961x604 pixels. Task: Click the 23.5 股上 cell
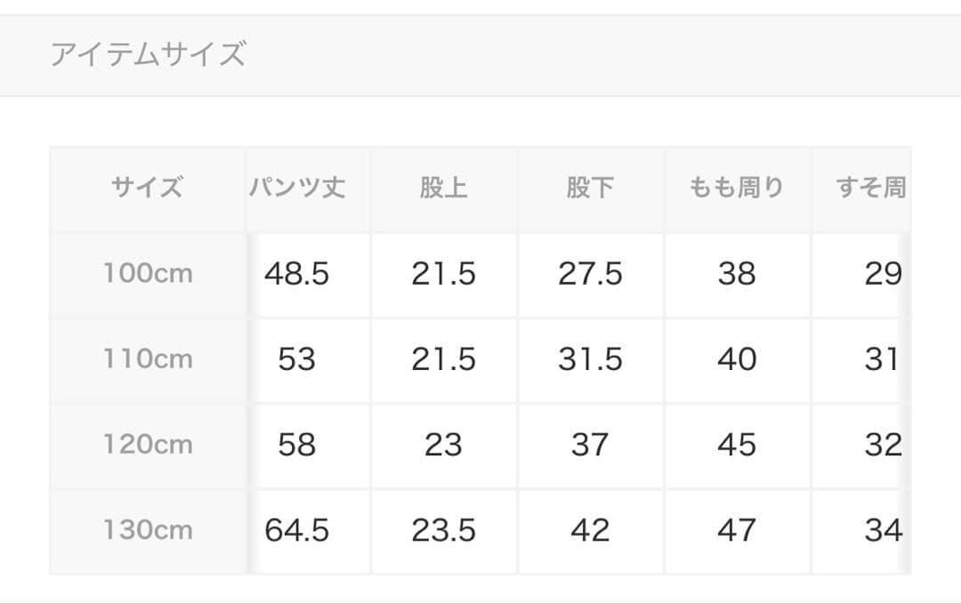coord(443,531)
